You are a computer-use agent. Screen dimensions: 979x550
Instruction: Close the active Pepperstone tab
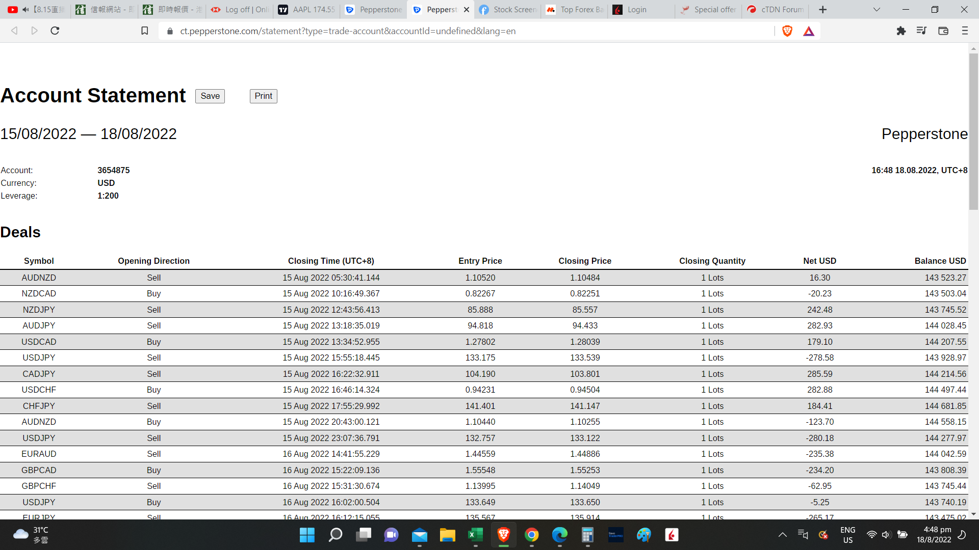[x=467, y=10]
